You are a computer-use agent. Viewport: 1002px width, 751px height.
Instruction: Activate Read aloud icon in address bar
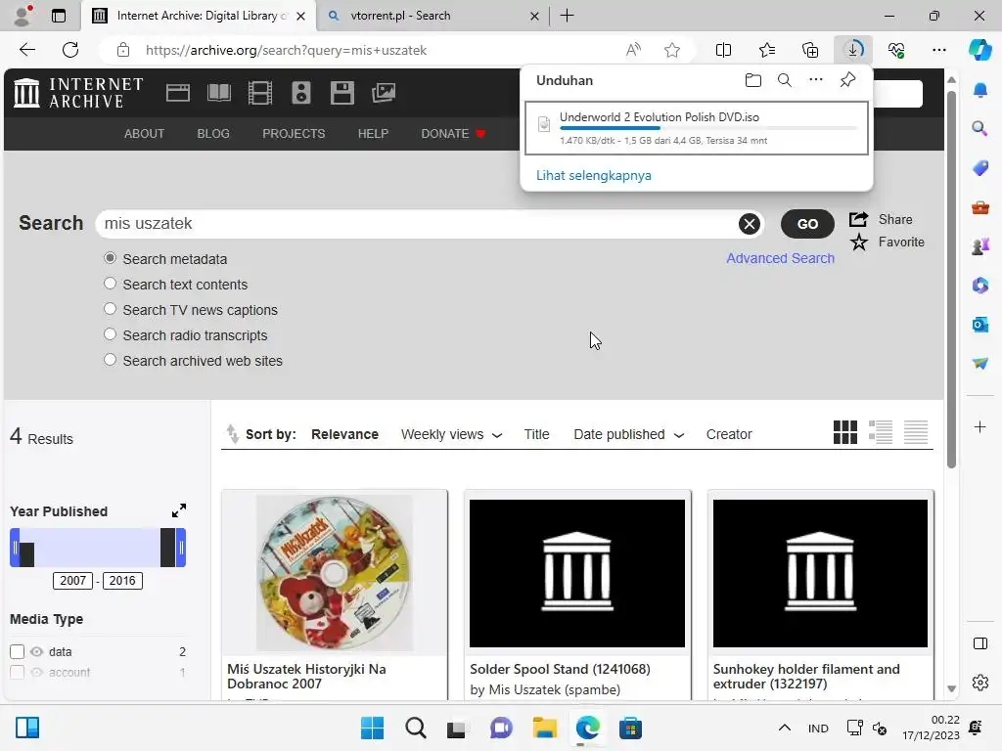633,50
